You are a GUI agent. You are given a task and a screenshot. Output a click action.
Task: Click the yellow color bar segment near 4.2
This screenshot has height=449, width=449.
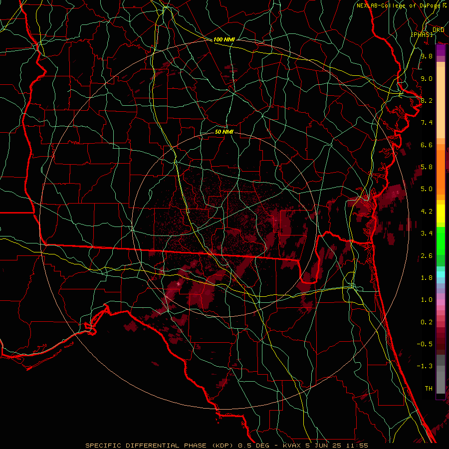(441, 214)
